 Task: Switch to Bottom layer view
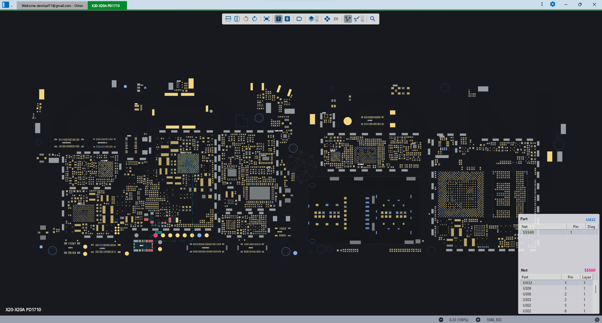coord(287,19)
